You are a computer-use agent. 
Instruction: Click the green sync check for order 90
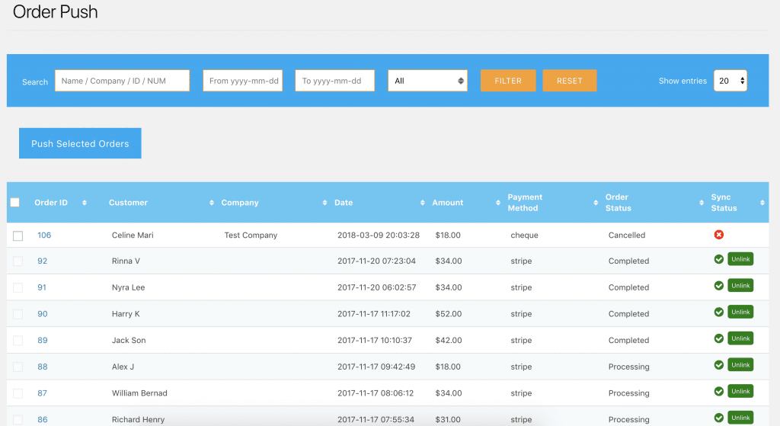click(x=719, y=312)
